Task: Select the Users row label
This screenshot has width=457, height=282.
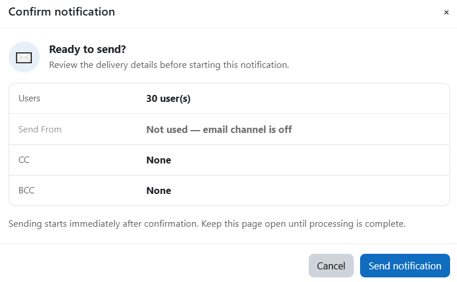Action: [x=29, y=98]
